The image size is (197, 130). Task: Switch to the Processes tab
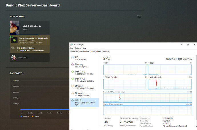74,51
